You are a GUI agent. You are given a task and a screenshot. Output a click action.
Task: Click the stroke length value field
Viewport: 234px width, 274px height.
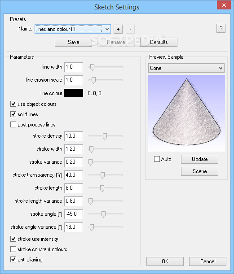pos(74,188)
